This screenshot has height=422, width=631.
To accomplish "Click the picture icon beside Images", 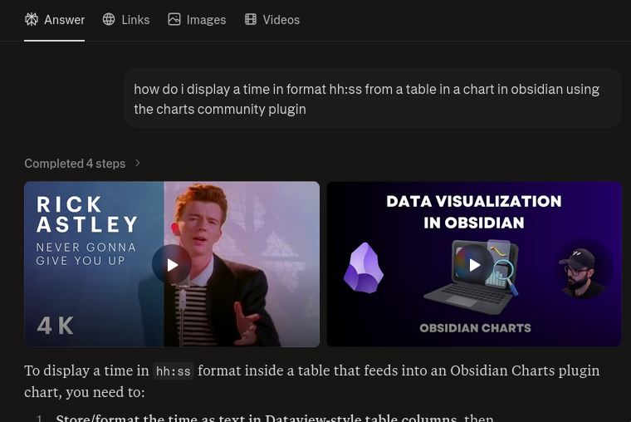I will 174,19.
